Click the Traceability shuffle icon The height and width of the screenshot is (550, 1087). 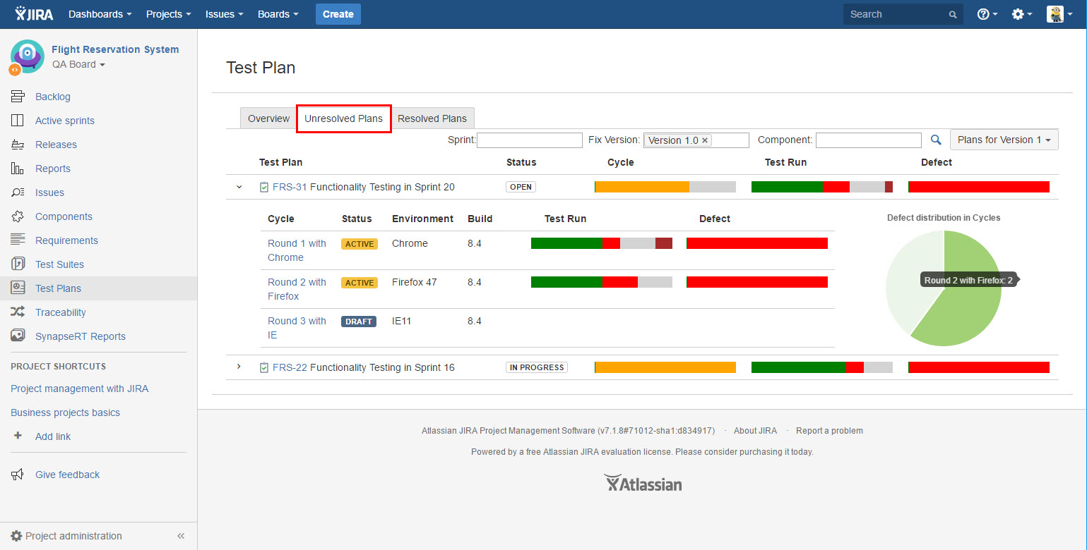coord(18,312)
